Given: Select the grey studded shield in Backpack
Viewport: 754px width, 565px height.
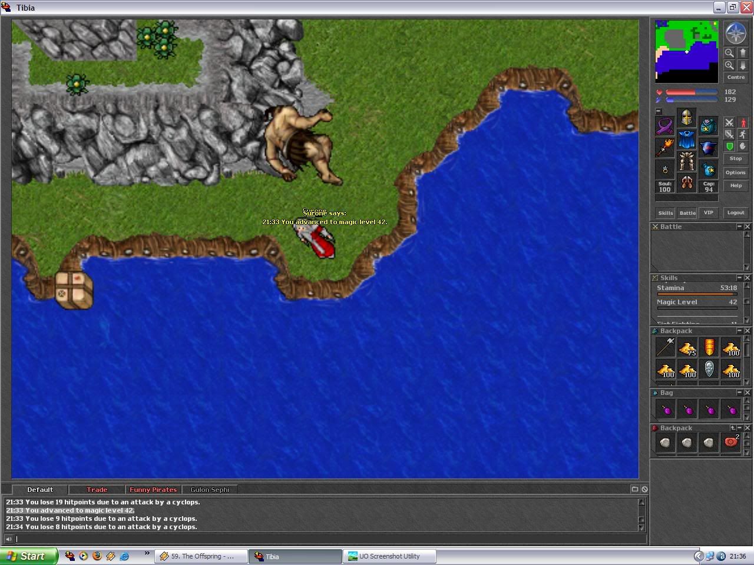Looking at the screenshot, I should point(709,369).
